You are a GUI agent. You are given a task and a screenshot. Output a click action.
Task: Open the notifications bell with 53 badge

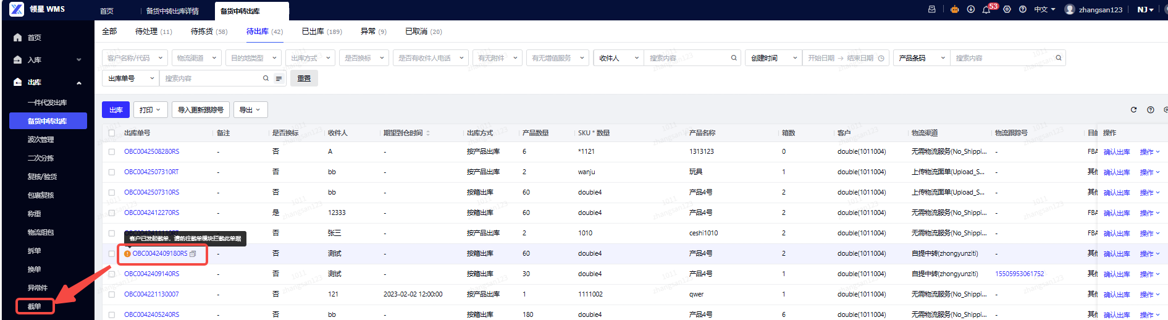point(986,9)
